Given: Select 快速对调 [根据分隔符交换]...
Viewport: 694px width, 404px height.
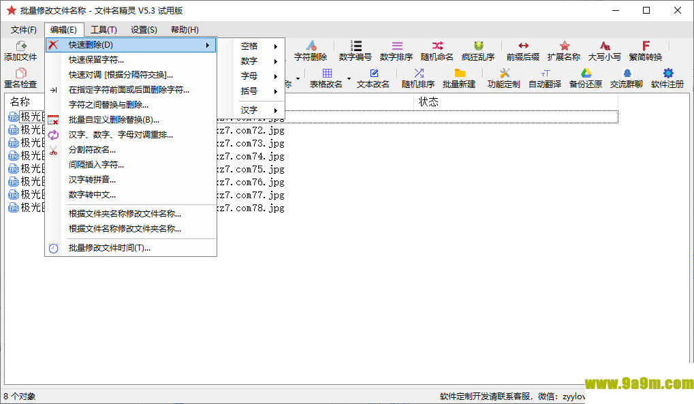Looking at the screenshot, I should 131,75.
